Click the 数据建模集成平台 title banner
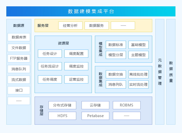182x133 pixels. pos(91,11)
